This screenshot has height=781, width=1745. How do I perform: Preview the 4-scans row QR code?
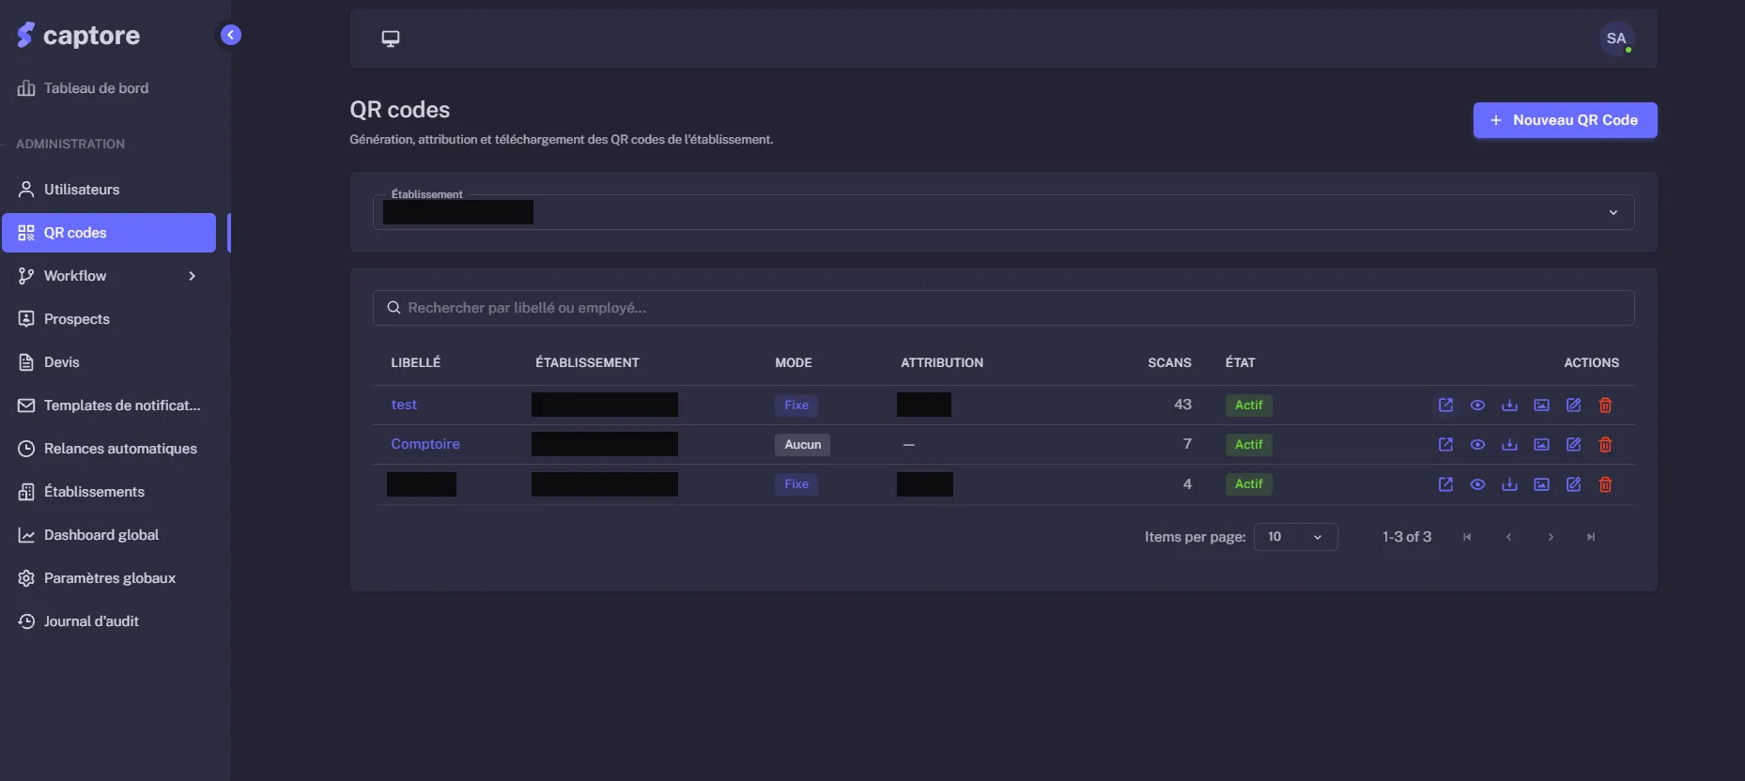[x=1477, y=484]
